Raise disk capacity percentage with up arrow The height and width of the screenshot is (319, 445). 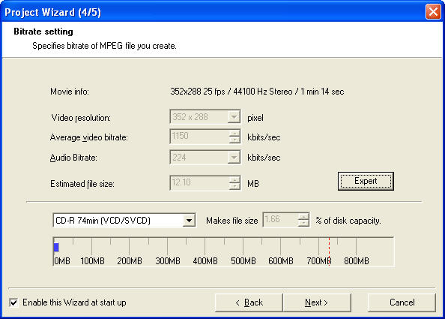pyautogui.click(x=303, y=217)
